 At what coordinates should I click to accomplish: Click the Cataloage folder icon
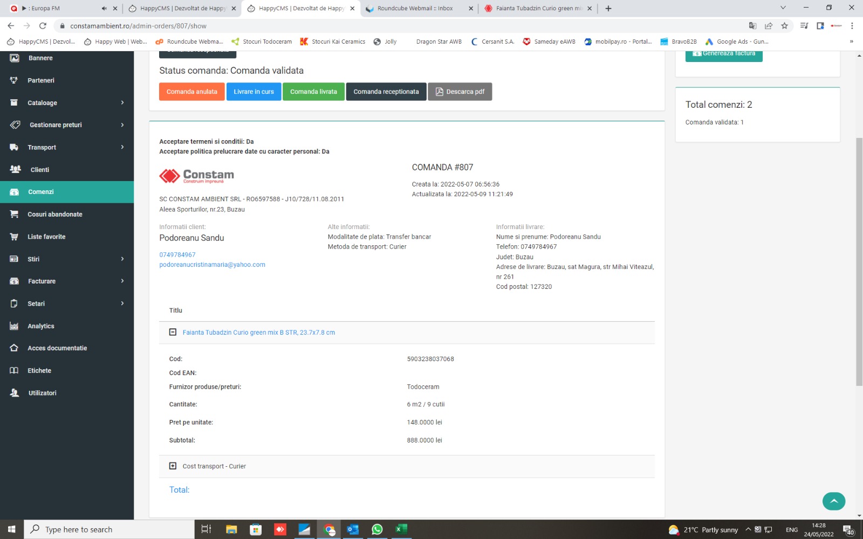pyautogui.click(x=14, y=102)
